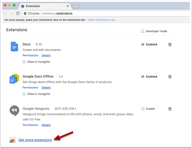Click the Docs extension icon
Screen dimensions: 192x148
coord(14,46)
